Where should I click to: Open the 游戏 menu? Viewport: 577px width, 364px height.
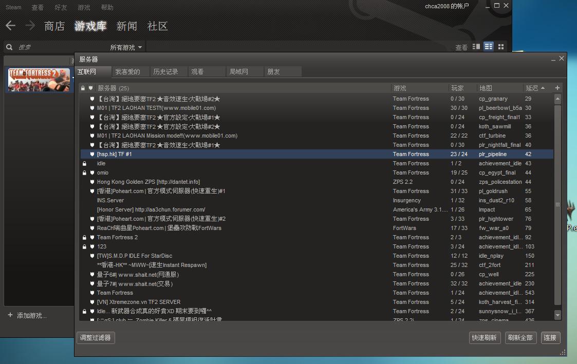click(84, 7)
